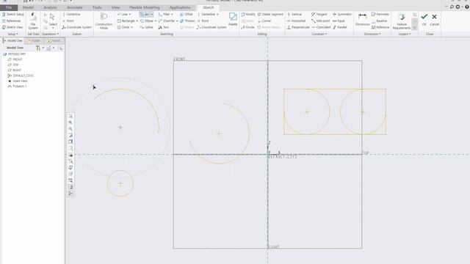Open Feature Requirements

402,21
